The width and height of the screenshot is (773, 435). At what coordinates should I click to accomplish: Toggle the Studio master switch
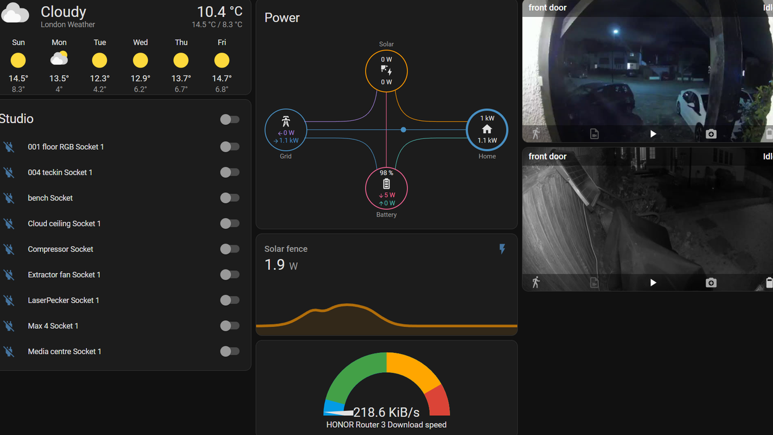(x=229, y=120)
